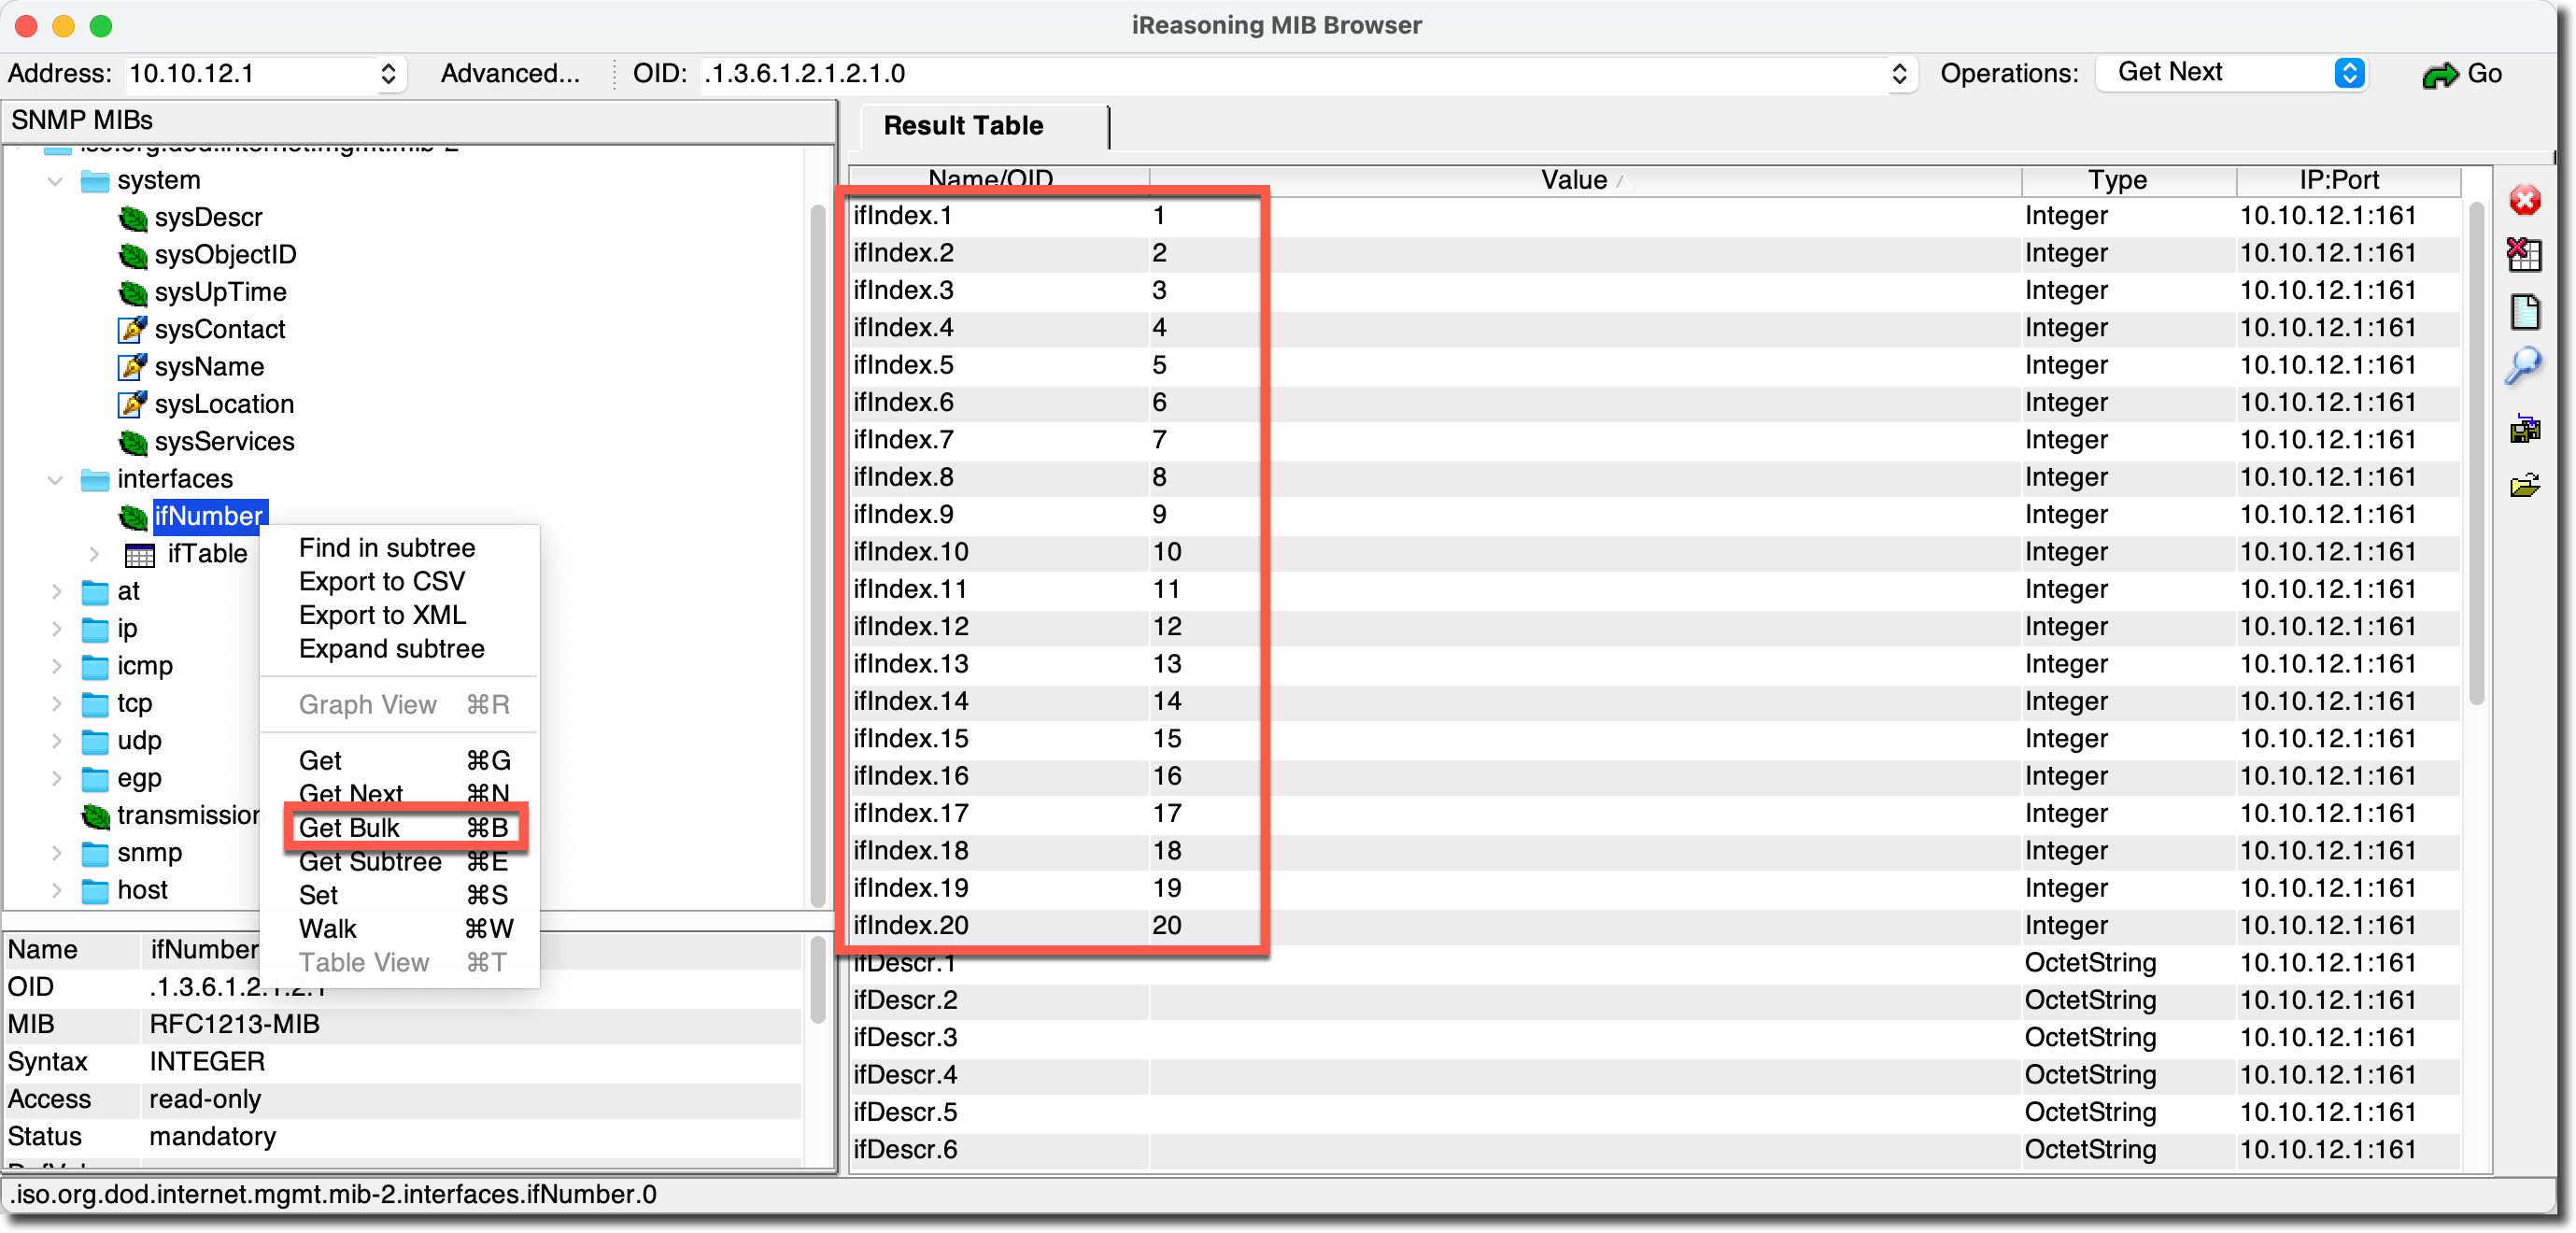Image resolution: width=2576 pixels, height=1233 pixels.
Task: Click the text view document icon
Action: [2524, 312]
